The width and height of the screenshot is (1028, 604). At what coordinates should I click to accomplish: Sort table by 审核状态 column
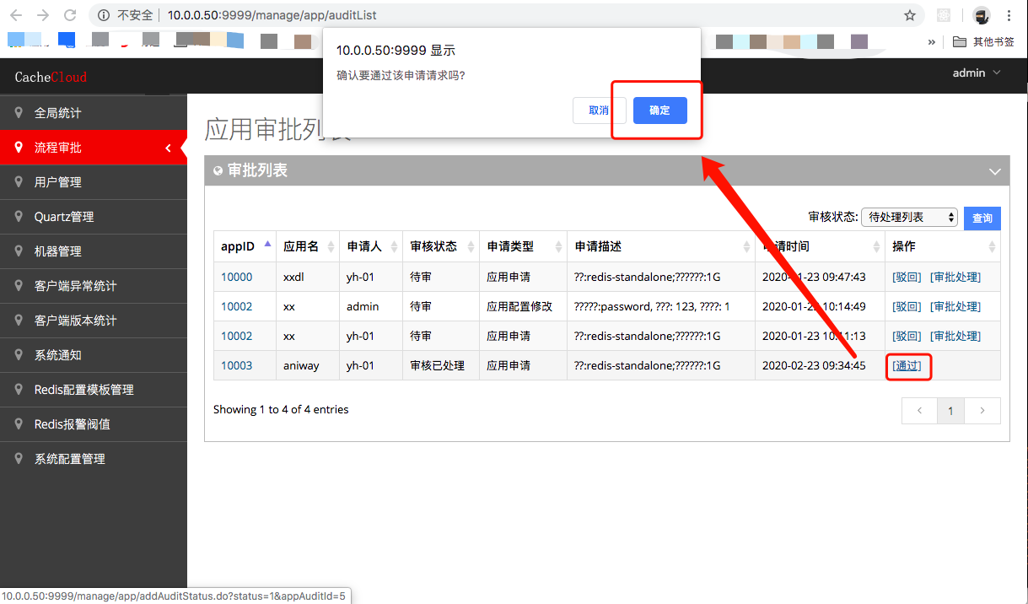(x=440, y=246)
